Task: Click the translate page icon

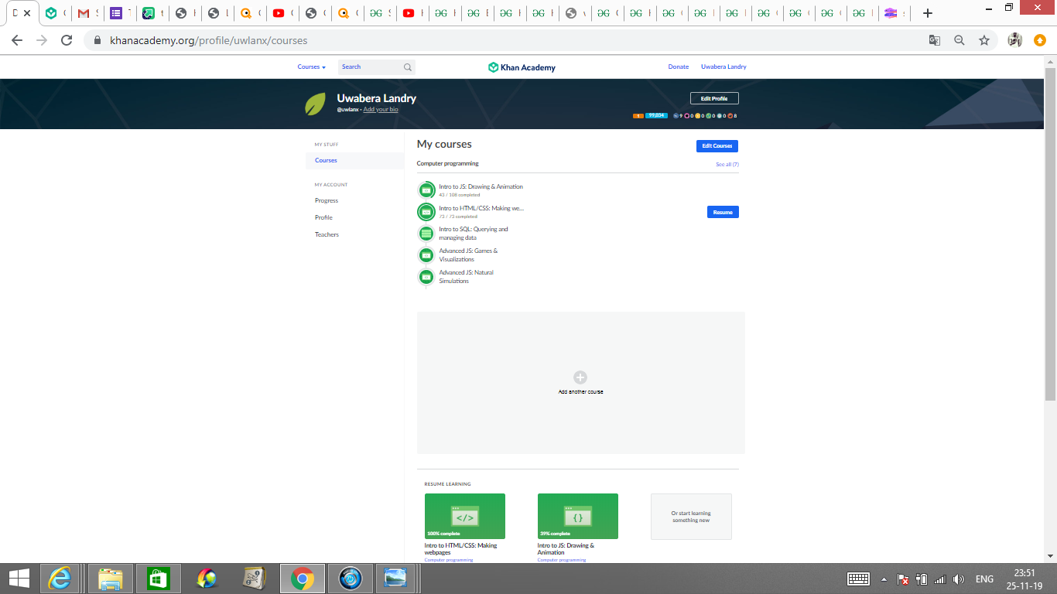Action: pos(935,40)
